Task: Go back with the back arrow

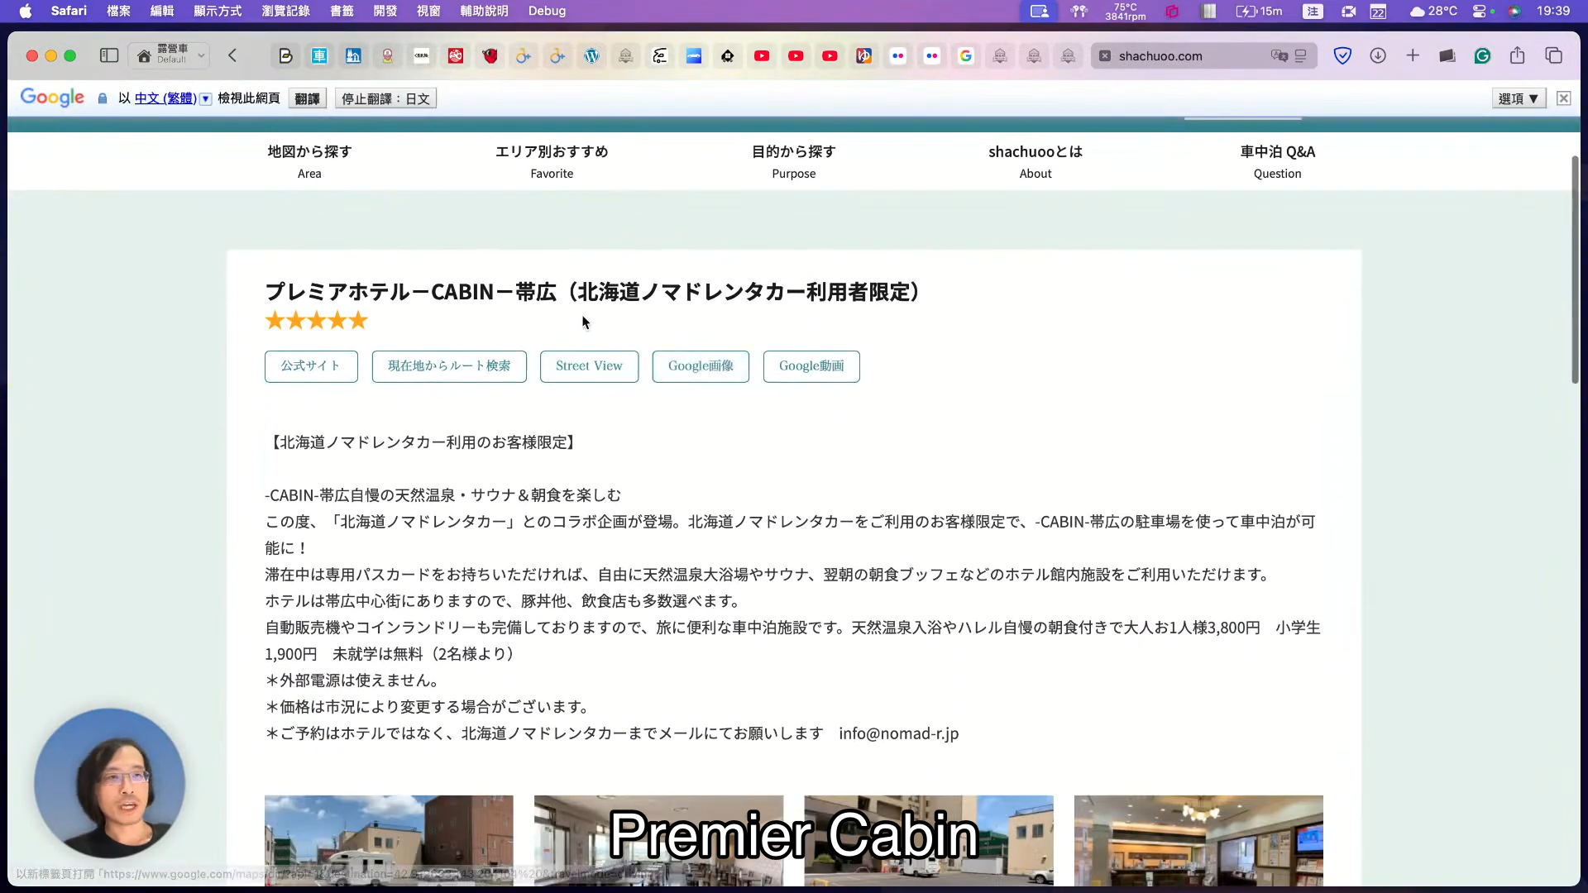Action: [232, 55]
